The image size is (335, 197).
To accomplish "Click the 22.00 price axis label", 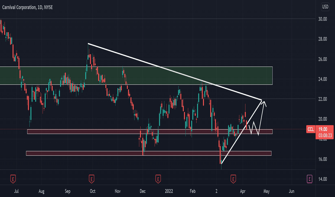I will point(323,99).
